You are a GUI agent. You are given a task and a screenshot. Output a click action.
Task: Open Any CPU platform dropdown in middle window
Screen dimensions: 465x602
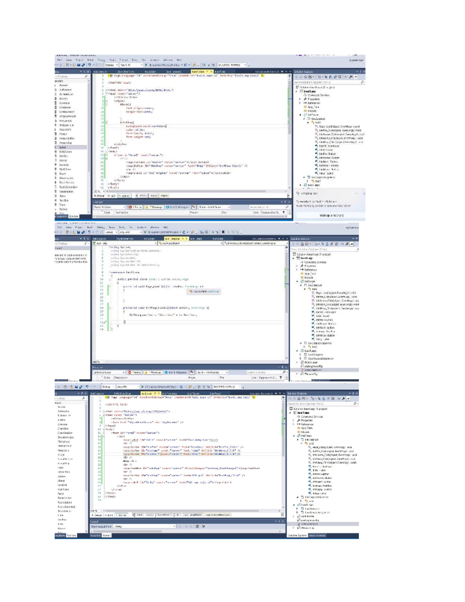[131, 232]
